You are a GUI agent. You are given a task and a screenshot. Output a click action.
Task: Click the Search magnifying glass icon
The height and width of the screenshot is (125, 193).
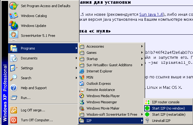click(x=14, y=78)
